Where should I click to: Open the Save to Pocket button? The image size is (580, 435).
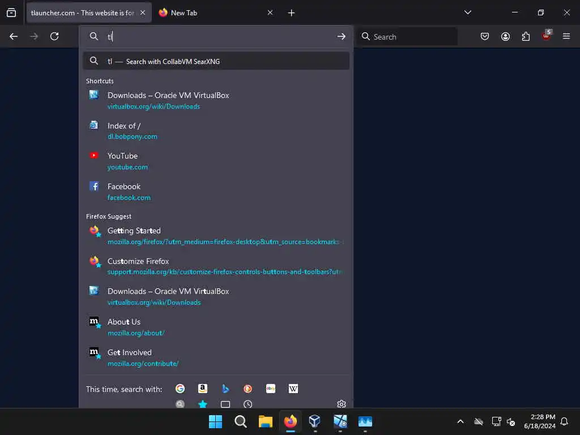pos(485,36)
